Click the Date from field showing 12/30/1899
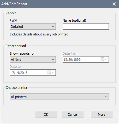The image size is (119, 124). click(x=86, y=60)
